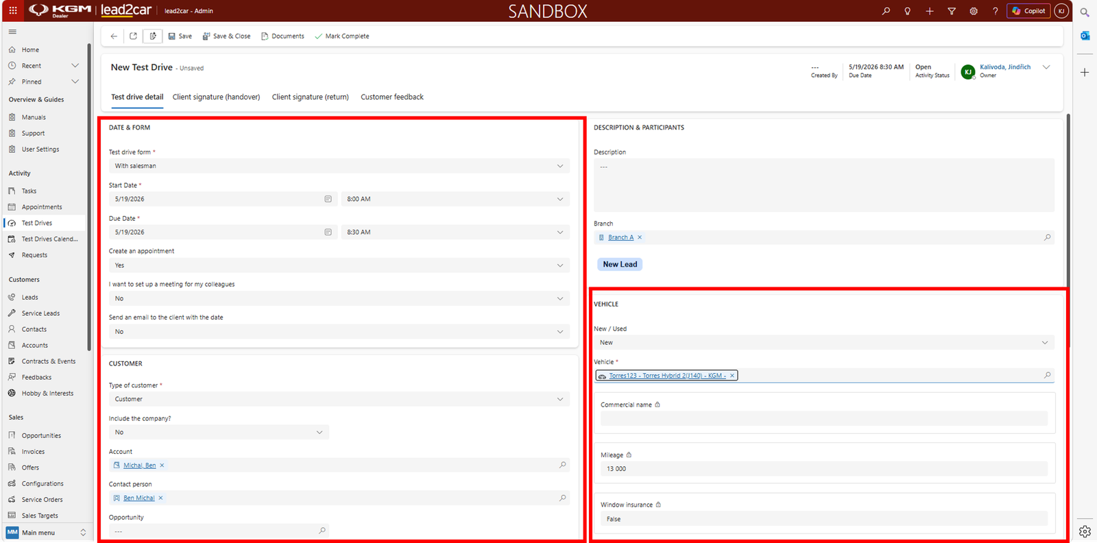Click the help question mark icon
Screen dimensions: 1097x543
pos(996,11)
